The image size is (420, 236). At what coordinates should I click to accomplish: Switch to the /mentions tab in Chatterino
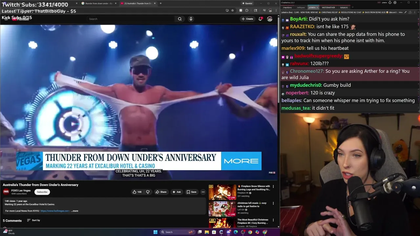[287, 8]
